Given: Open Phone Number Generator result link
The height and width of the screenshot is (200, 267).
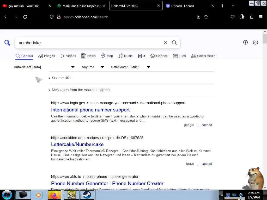Looking at the screenshot, I should point(107,184).
